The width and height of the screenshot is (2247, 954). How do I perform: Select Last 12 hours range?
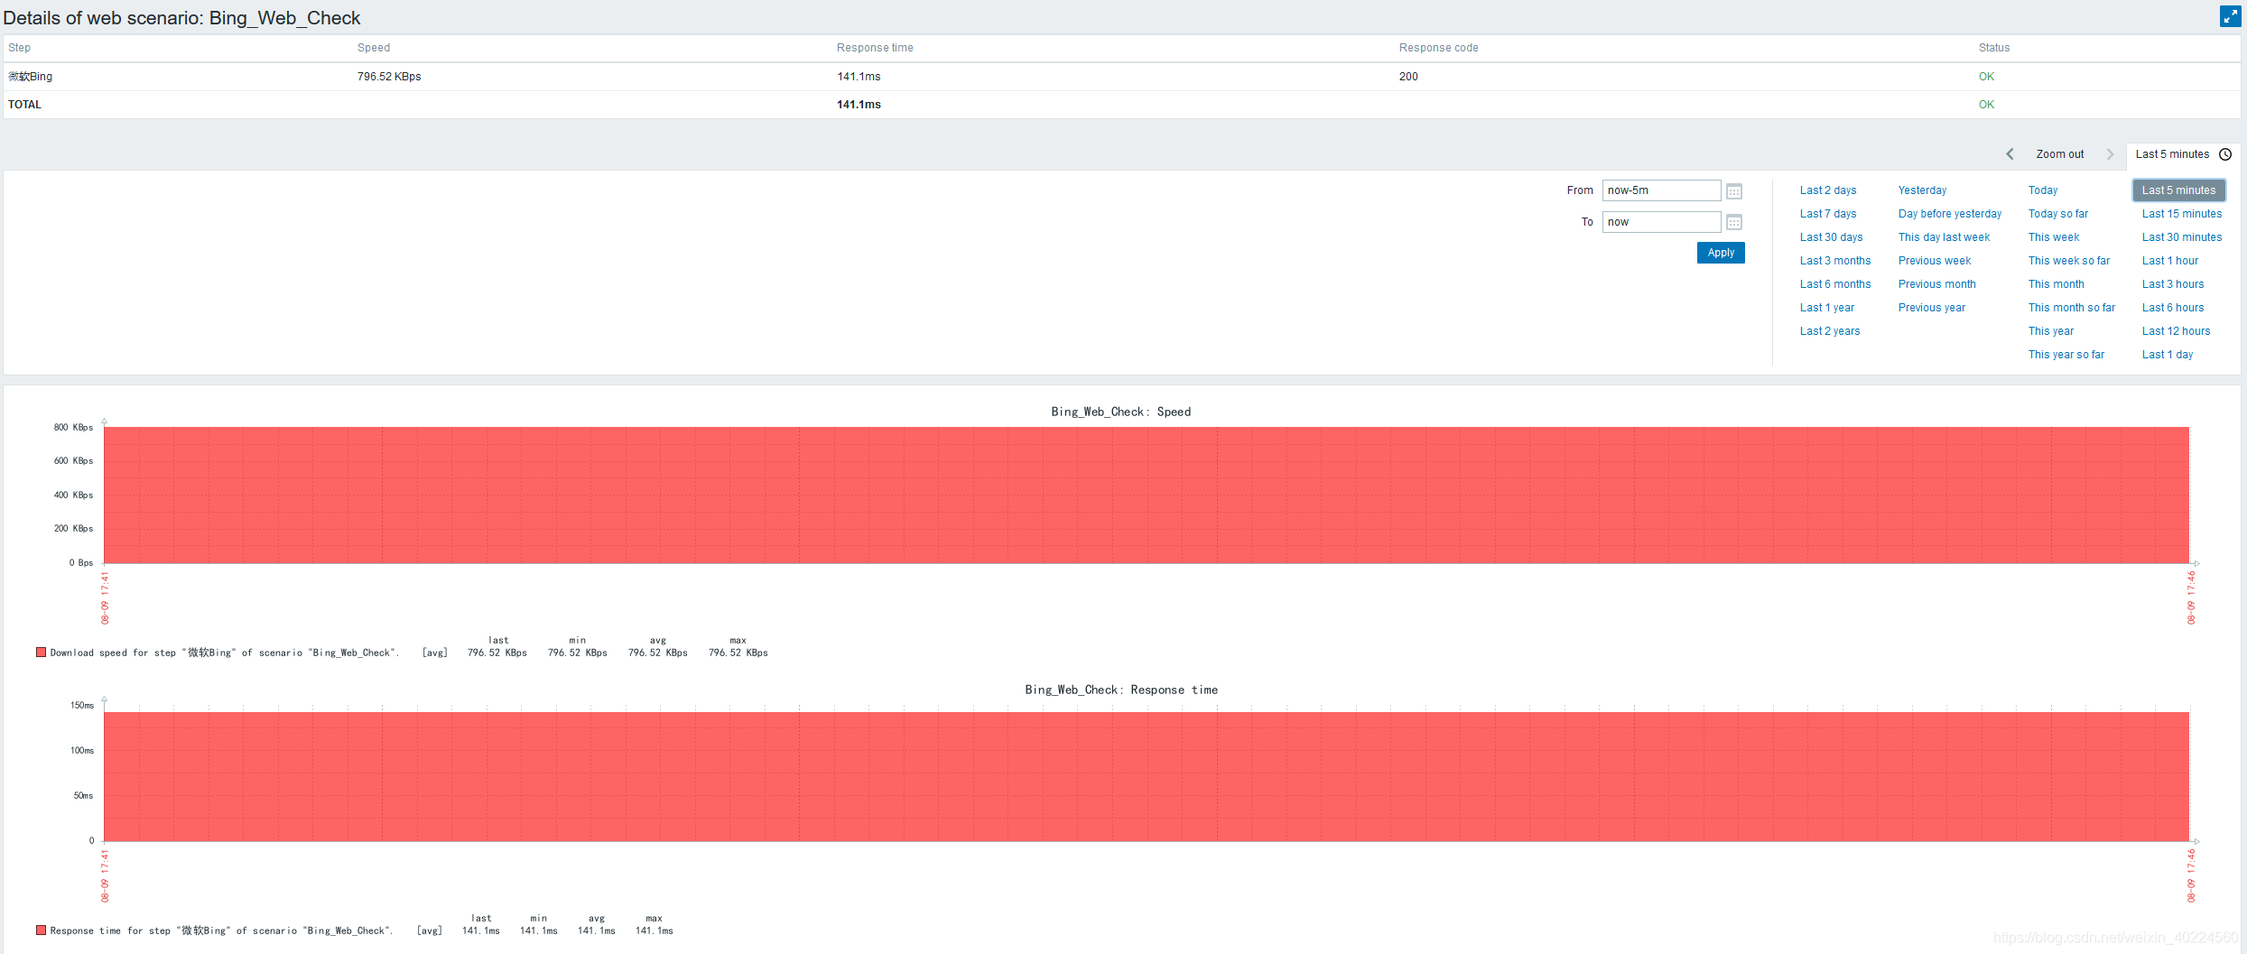tap(2176, 331)
